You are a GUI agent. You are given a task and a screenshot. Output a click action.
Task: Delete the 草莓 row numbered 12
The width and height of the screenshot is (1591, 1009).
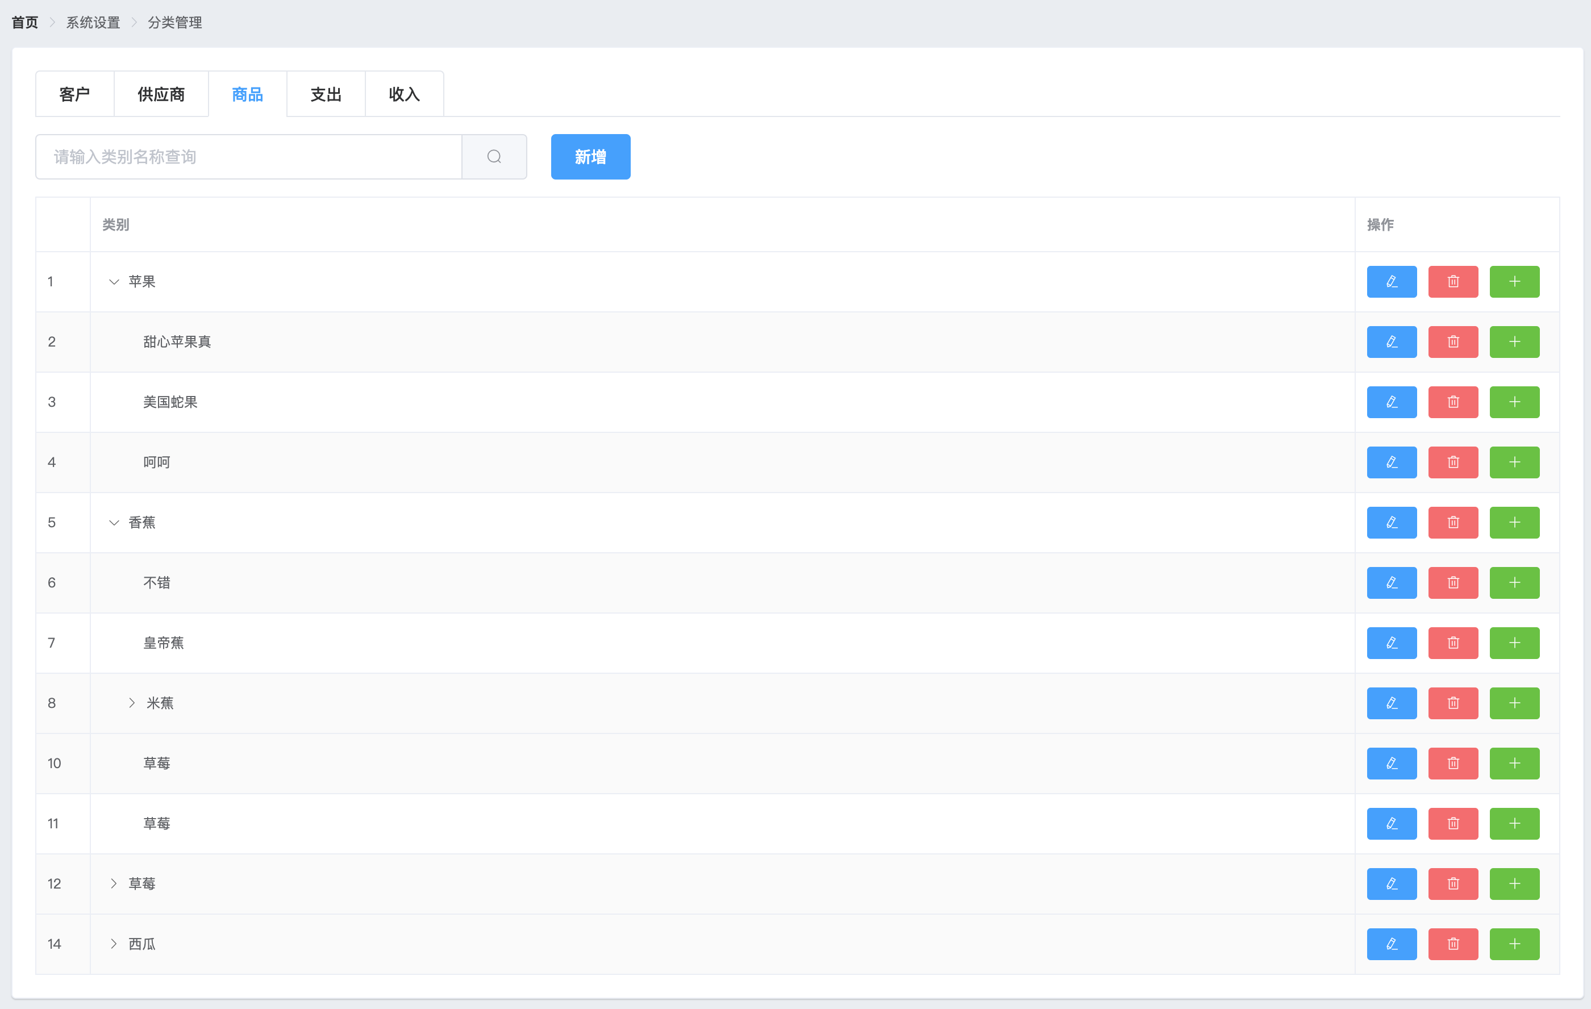[1453, 883]
